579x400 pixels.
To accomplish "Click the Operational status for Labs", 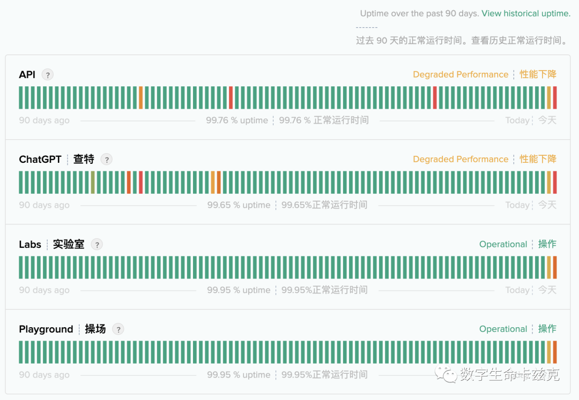I will click(x=503, y=244).
